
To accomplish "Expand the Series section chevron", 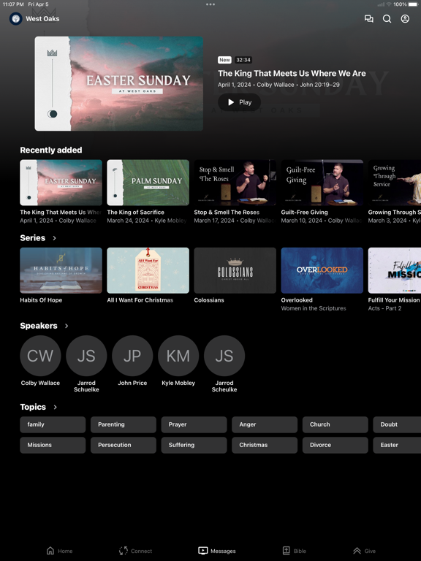I will click(x=54, y=238).
